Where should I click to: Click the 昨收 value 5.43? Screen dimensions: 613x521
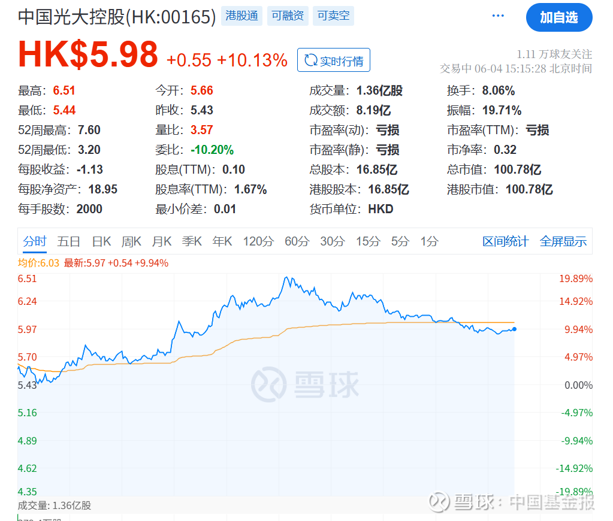(x=202, y=110)
